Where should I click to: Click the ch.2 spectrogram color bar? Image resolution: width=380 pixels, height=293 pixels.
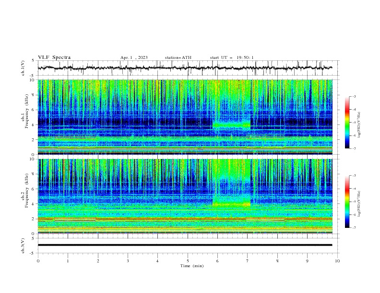[347, 202]
